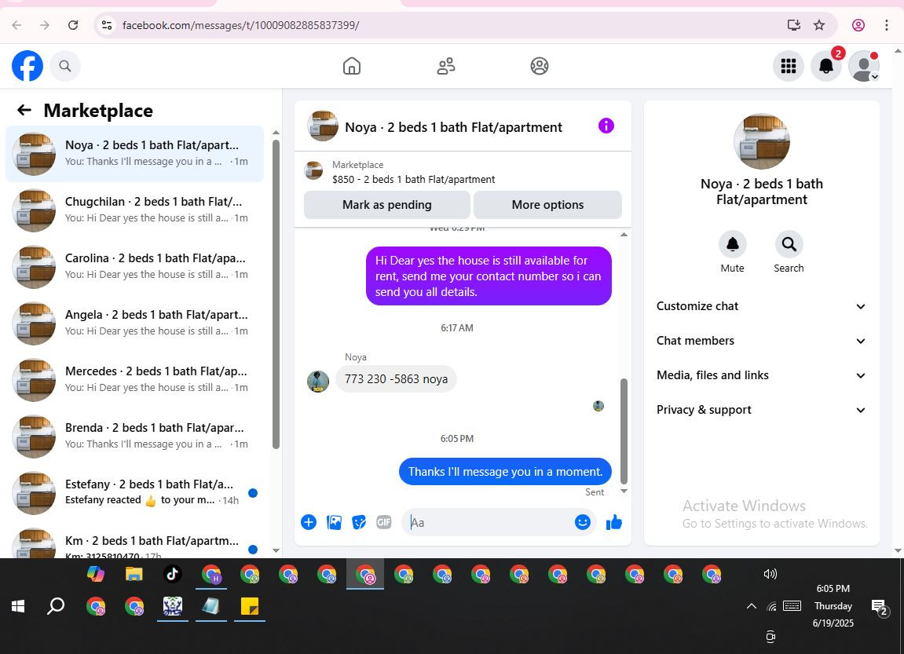This screenshot has width=904, height=654.
Task: Go to Facebook Home icon
Action: (x=352, y=66)
